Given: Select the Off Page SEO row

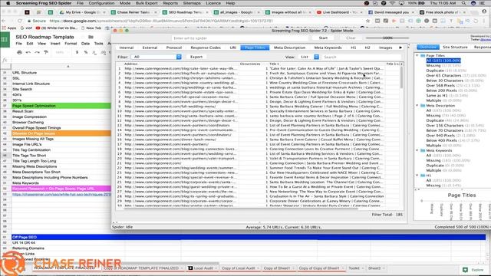Looking at the screenshot, I should point(249,237).
